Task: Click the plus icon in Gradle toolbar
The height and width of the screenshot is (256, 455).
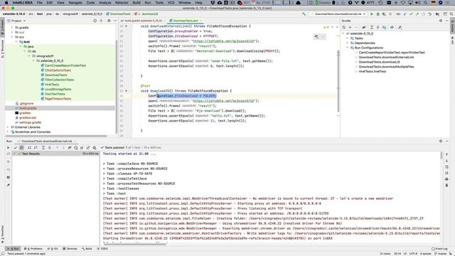Action: (350, 27)
